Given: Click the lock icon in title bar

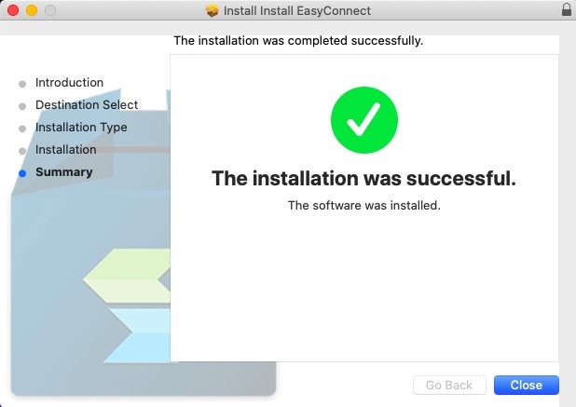Looking at the screenshot, I should click(567, 9).
